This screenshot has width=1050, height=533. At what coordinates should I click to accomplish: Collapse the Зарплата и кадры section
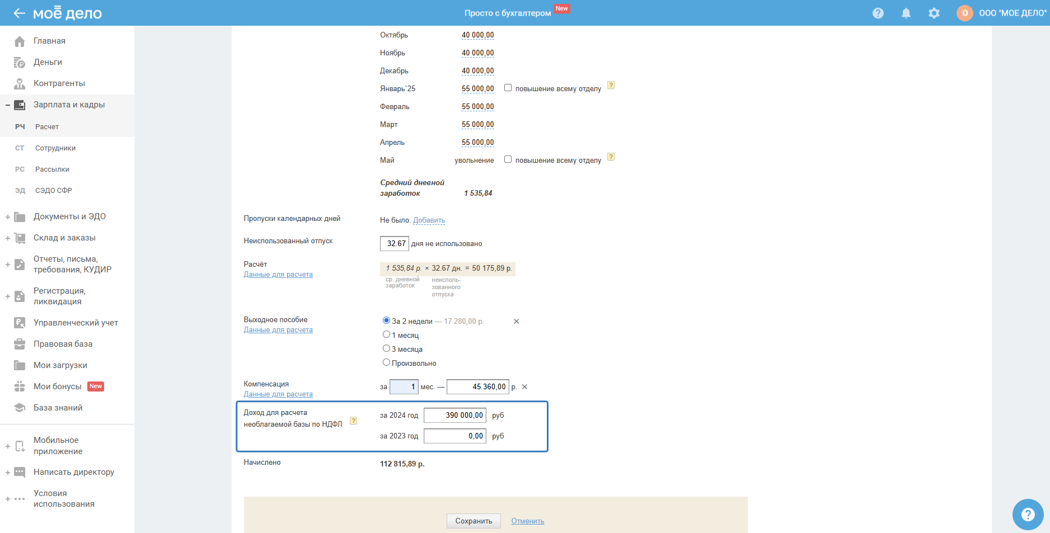tap(8, 105)
